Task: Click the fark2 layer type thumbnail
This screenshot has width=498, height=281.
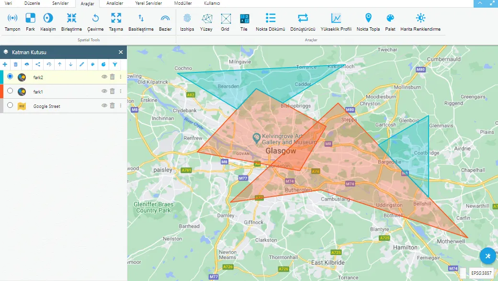Action: pyautogui.click(x=22, y=77)
